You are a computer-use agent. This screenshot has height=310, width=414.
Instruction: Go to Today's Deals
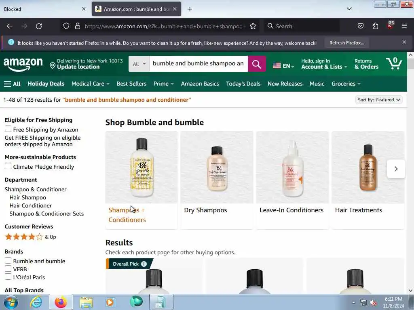[x=243, y=84]
